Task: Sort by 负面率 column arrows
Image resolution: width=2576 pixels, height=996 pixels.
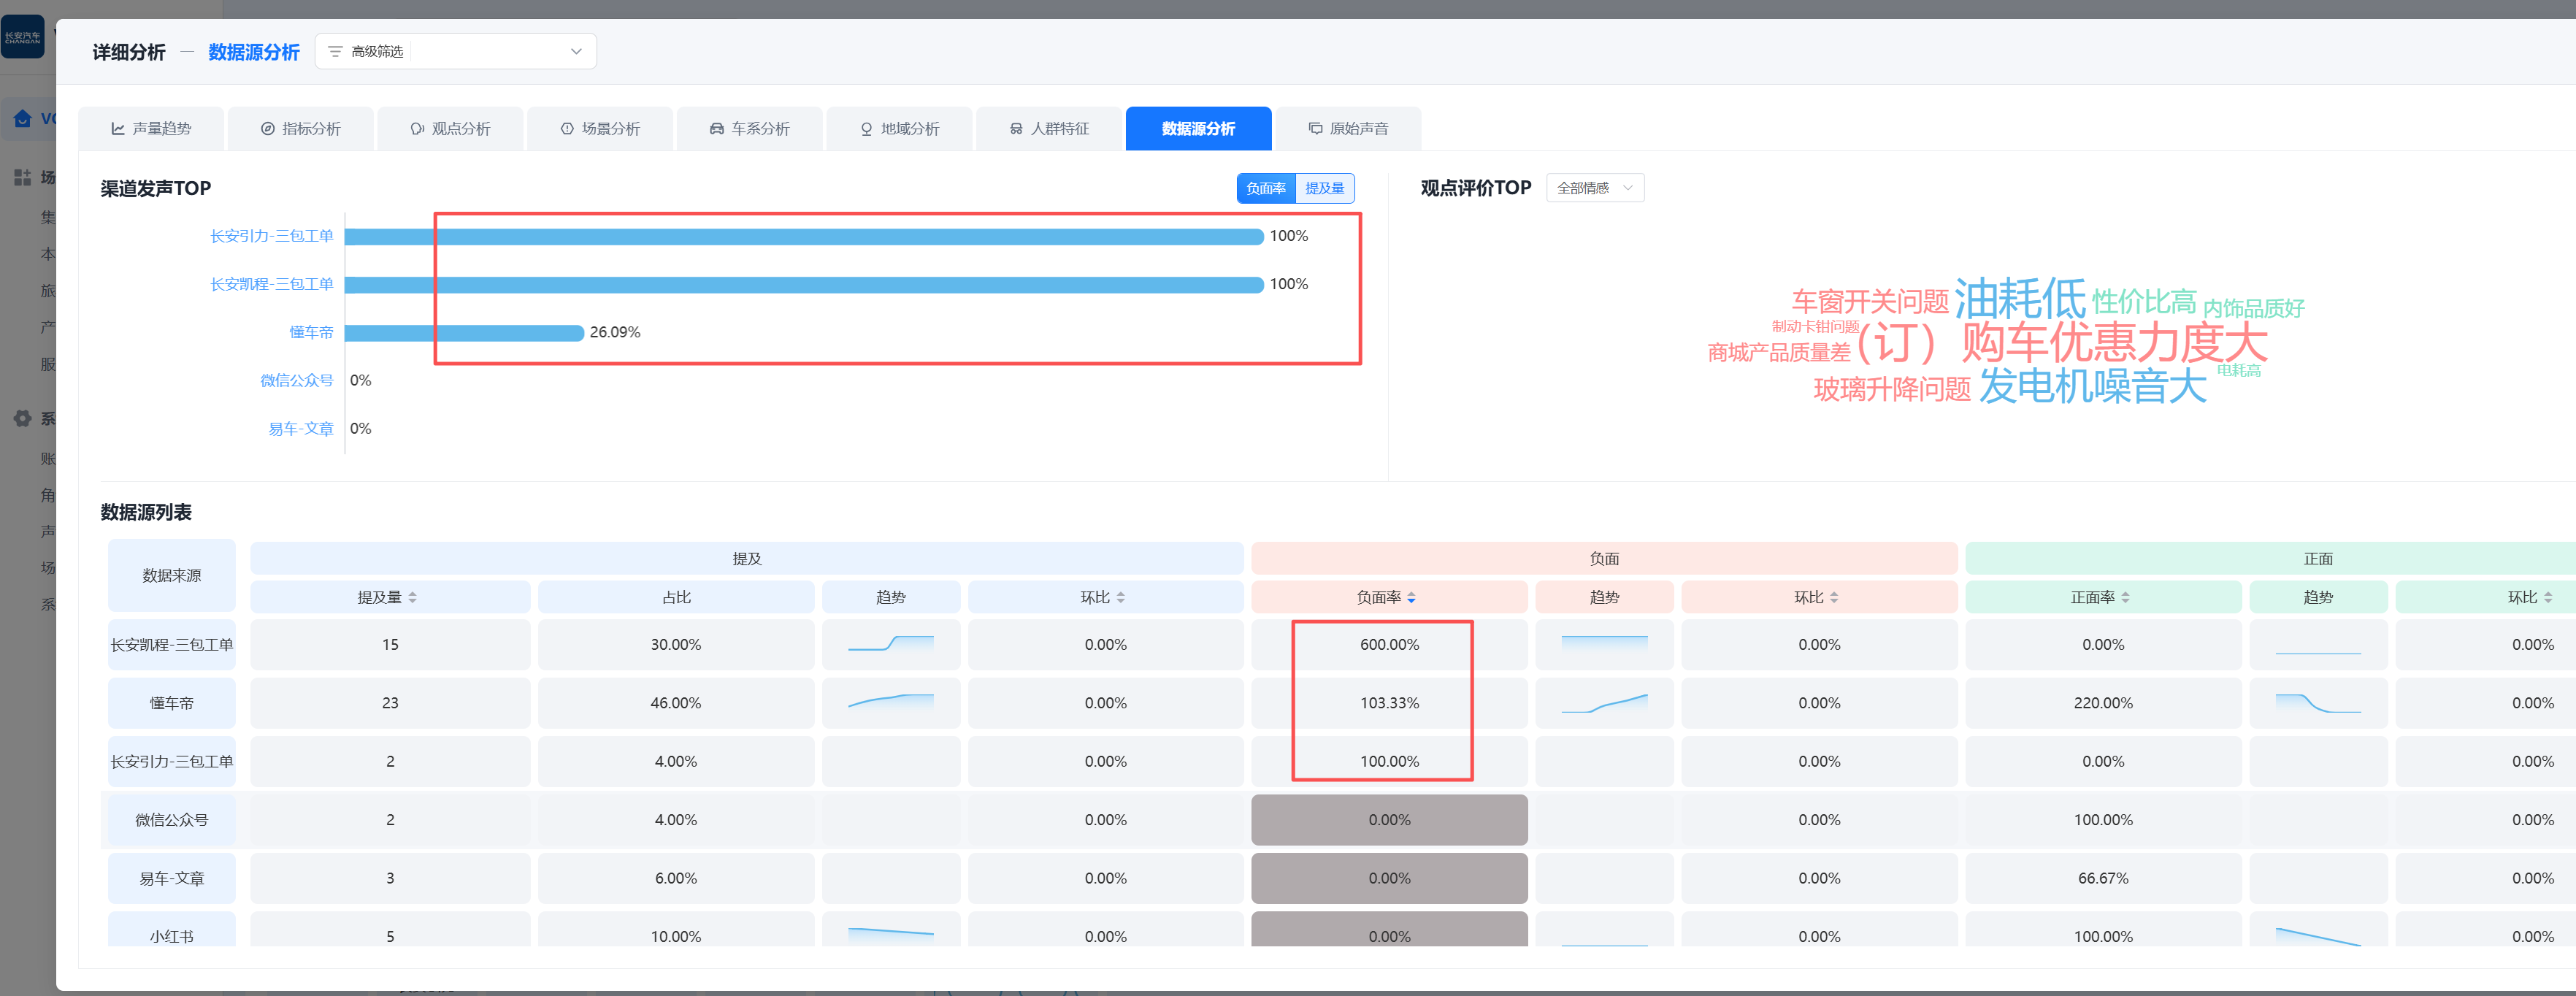Action: coord(1411,597)
